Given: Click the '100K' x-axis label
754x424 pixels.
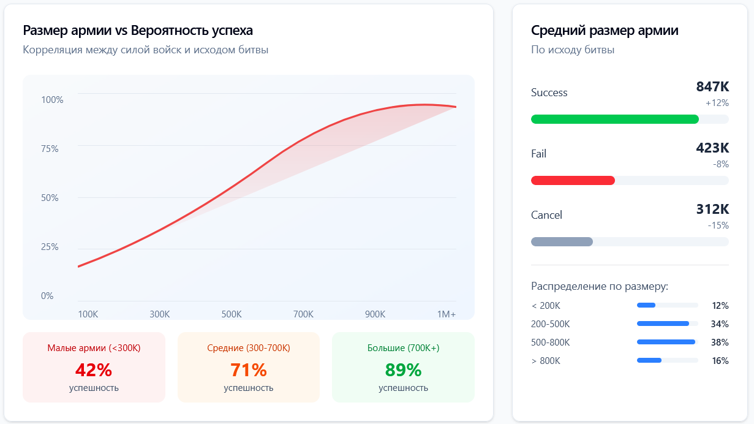Looking at the screenshot, I should [x=88, y=314].
